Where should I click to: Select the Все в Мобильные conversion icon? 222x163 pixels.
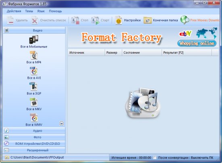34,40
